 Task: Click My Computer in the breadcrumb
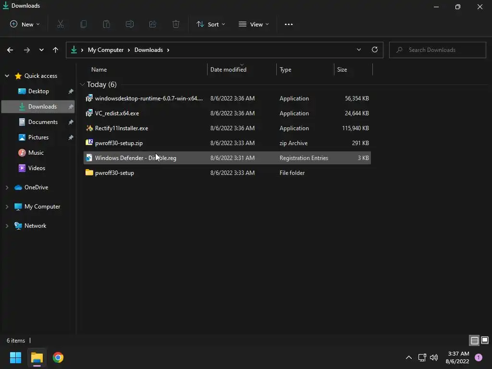pos(106,50)
